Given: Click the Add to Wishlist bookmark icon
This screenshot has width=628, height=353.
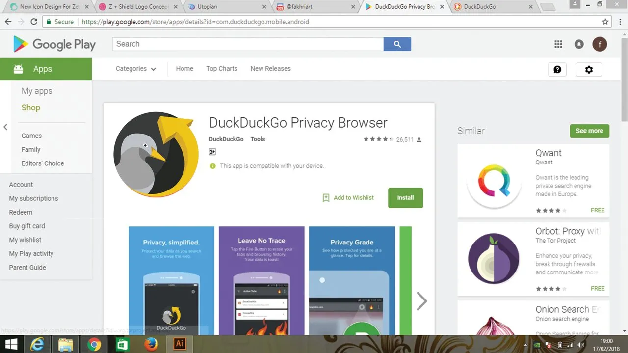Looking at the screenshot, I should point(326,197).
